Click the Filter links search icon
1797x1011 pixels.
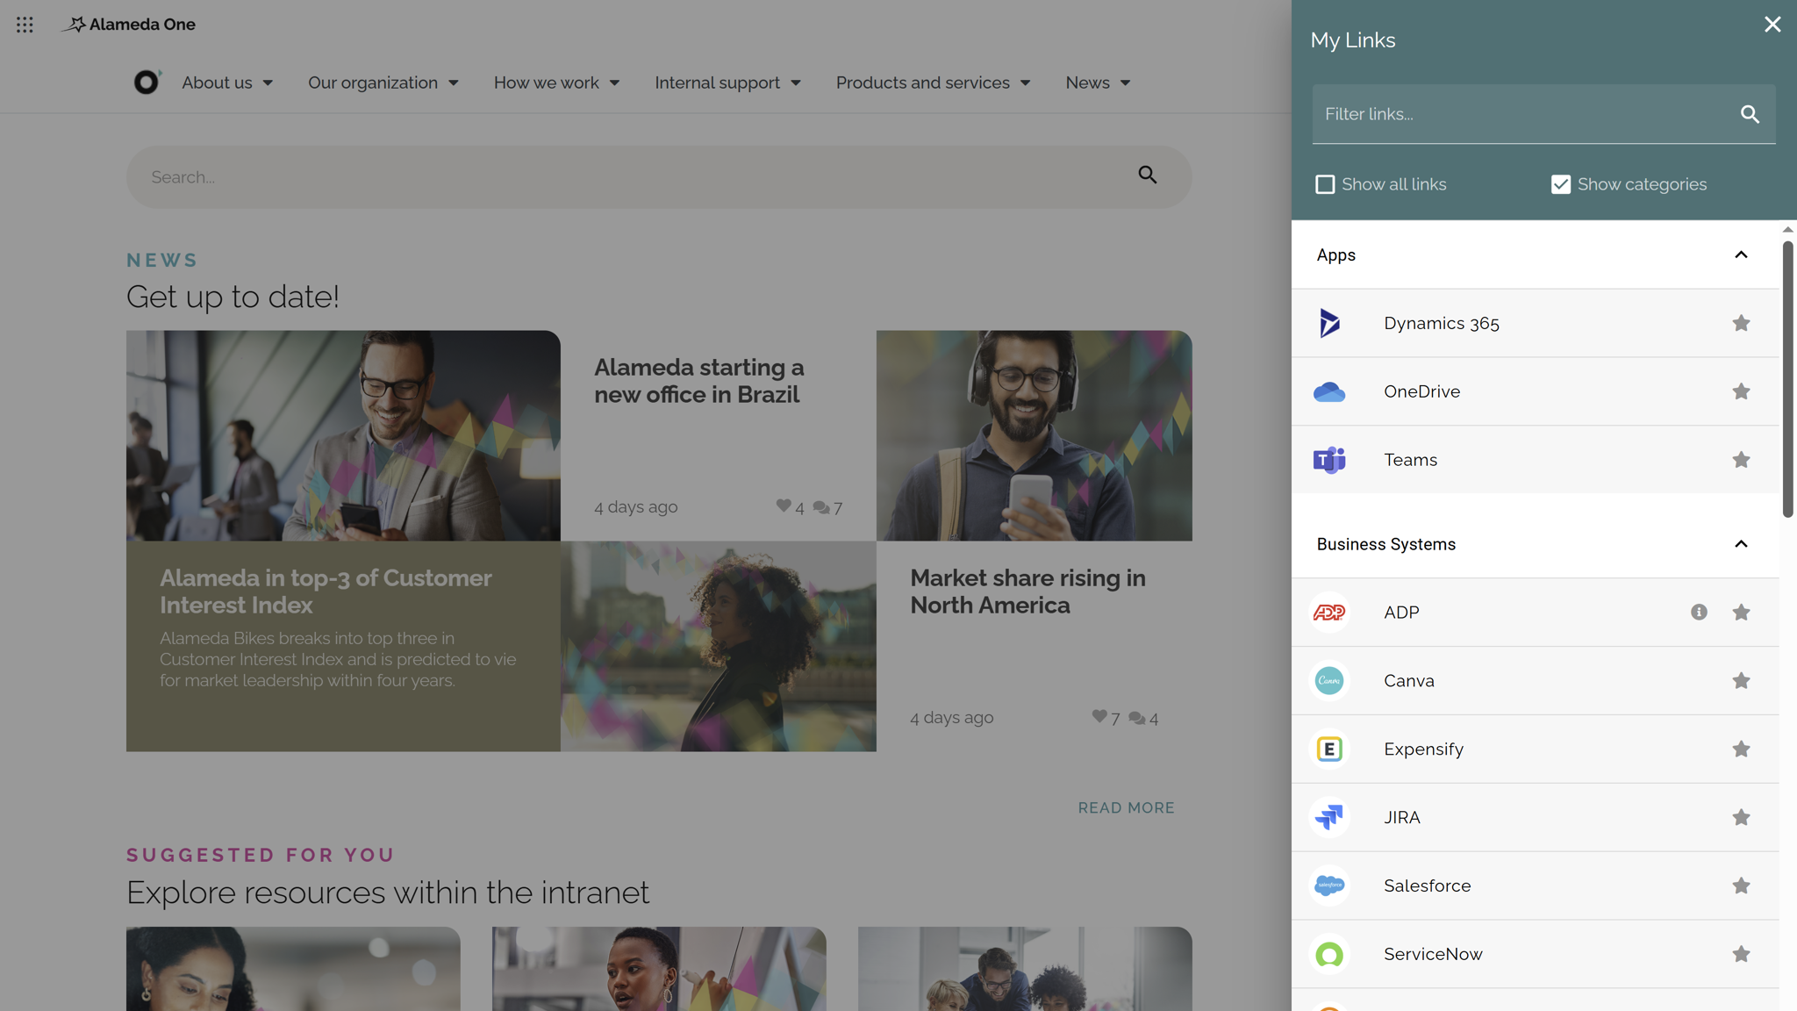pyautogui.click(x=1750, y=114)
